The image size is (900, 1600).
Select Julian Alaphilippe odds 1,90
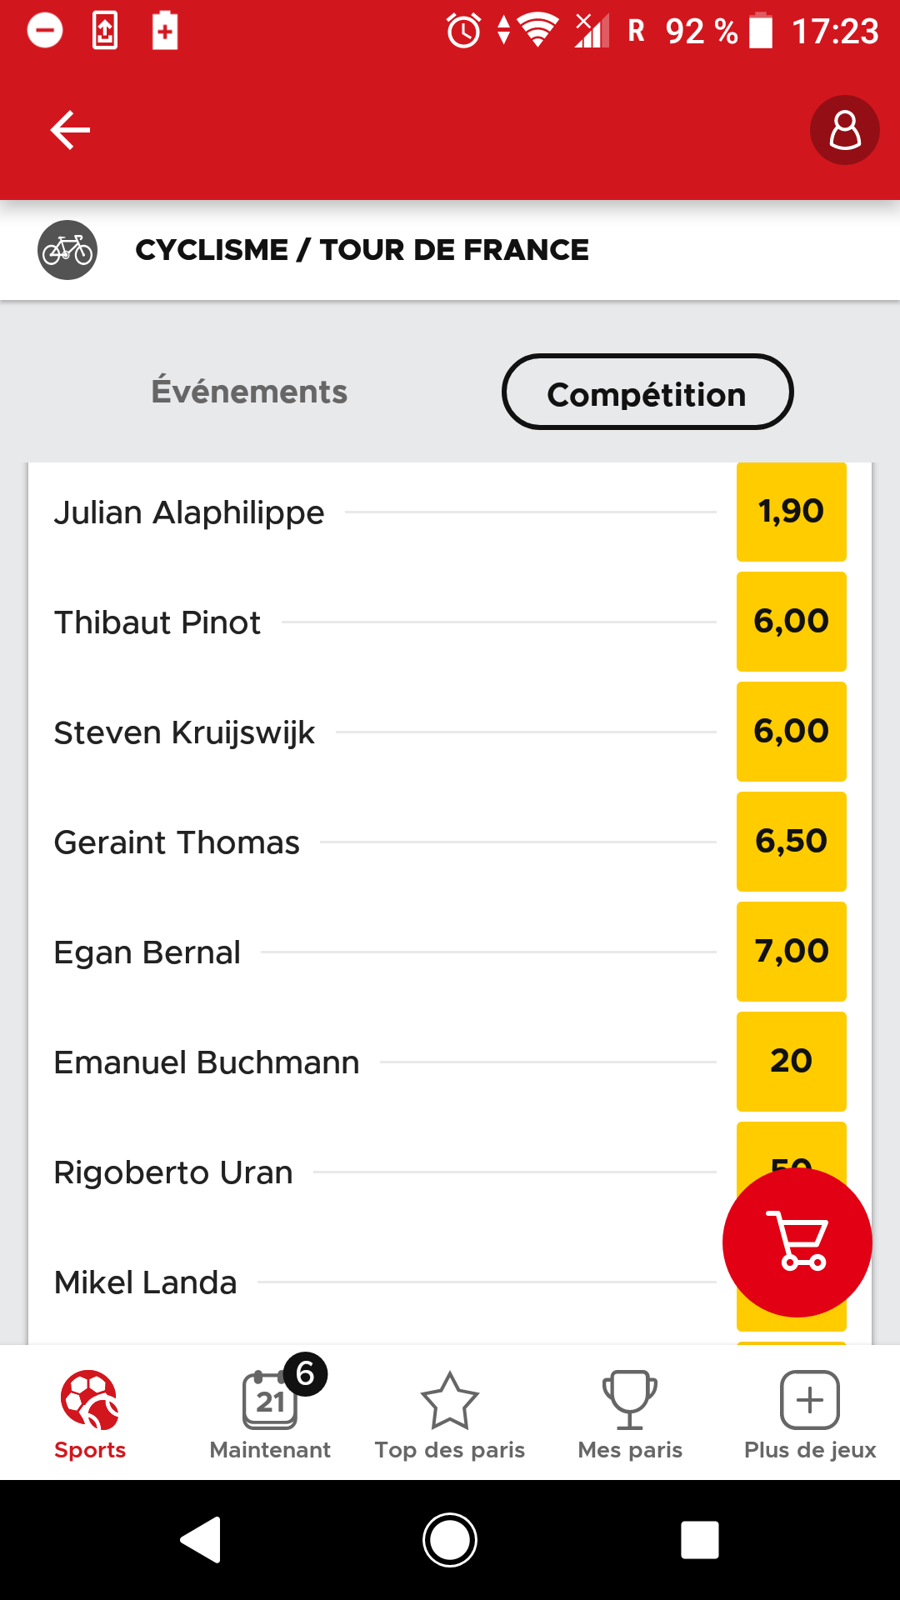click(791, 512)
